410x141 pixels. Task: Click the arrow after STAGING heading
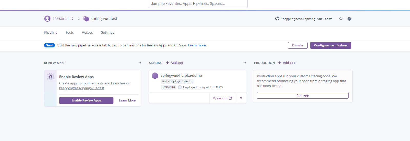(245, 63)
